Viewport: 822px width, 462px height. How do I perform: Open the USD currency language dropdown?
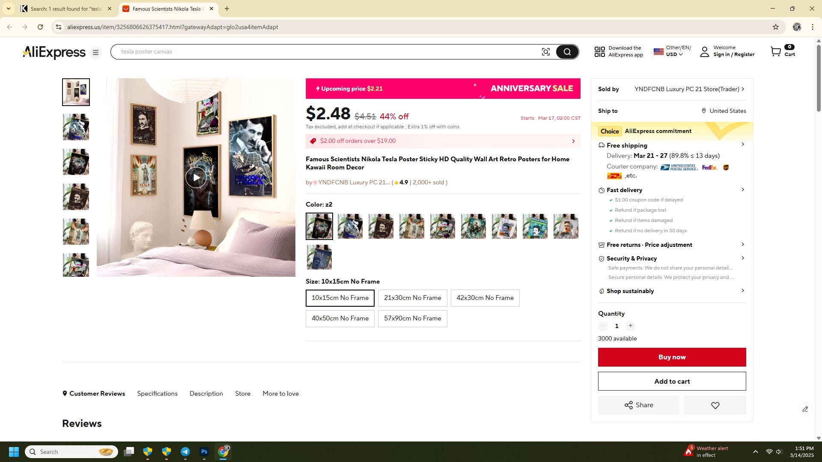click(672, 51)
